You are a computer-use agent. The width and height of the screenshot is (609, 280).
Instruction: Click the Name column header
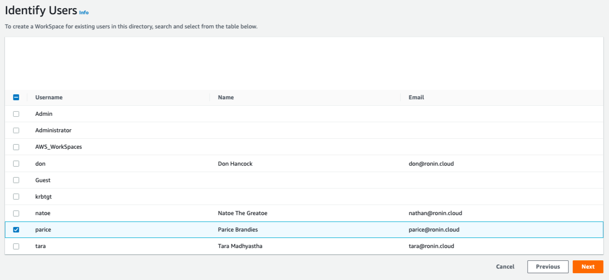(226, 97)
